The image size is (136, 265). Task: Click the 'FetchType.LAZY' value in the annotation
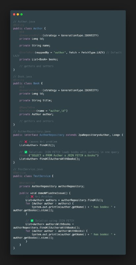pyautogui.click(x=93, y=52)
